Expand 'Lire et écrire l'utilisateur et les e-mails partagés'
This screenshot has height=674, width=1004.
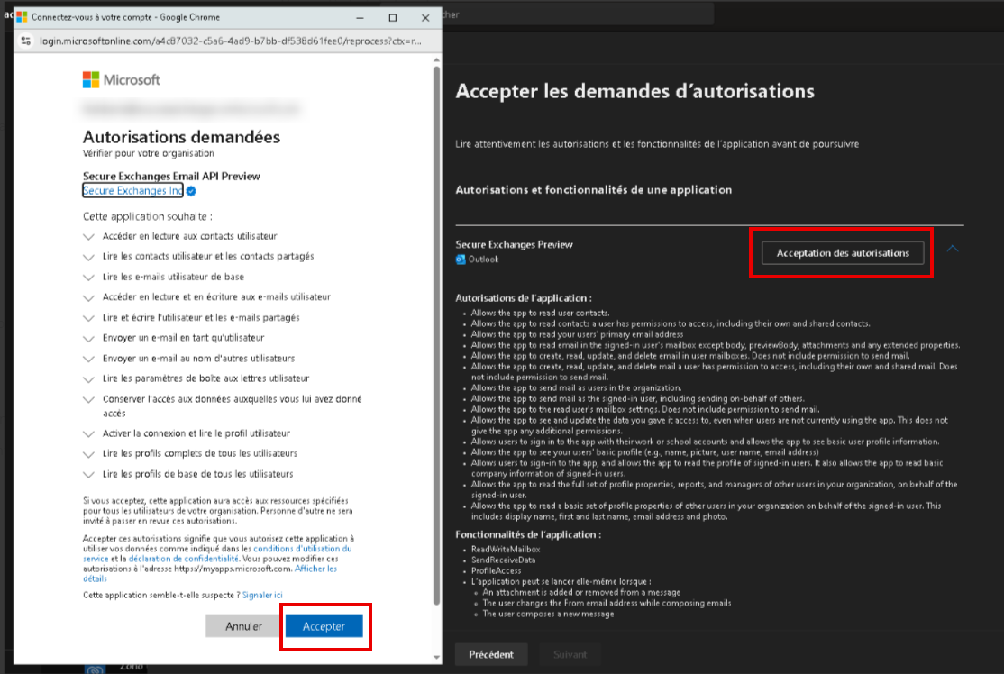coord(88,318)
